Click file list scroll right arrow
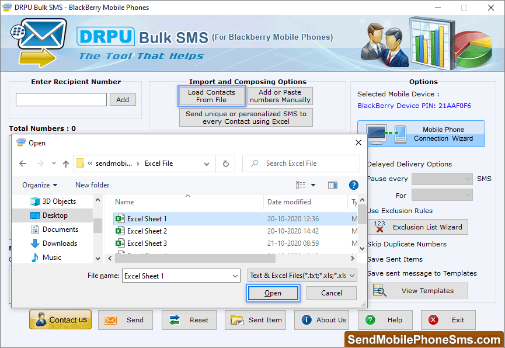The width and height of the screenshot is (505, 348). pos(353,258)
